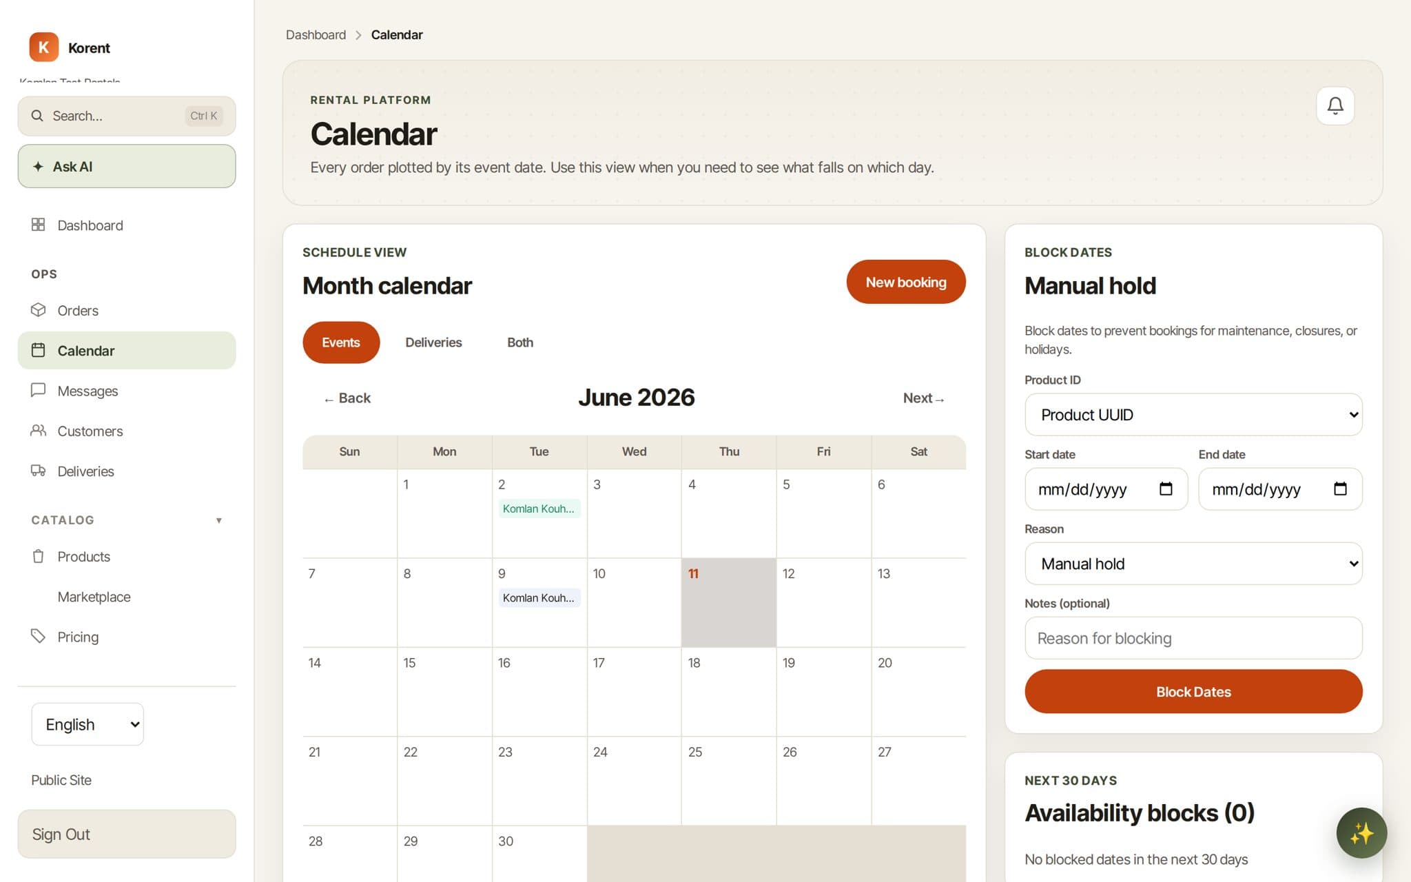
Task: Open Messages in the sidebar
Action: pos(127,391)
